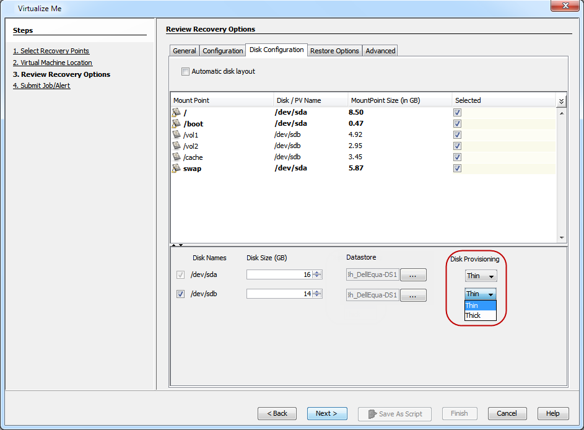Image resolution: width=584 pixels, height=430 pixels.
Task: Enable Automatic disk layout checkbox
Action: [185, 71]
